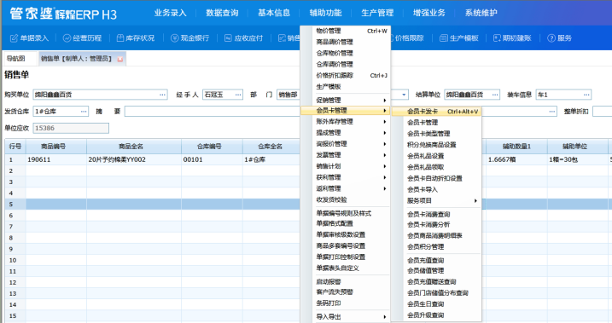Open the 发货仓库 selector ellipsis
Image resolution: width=612 pixels, height=323 pixels.
click(x=84, y=112)
